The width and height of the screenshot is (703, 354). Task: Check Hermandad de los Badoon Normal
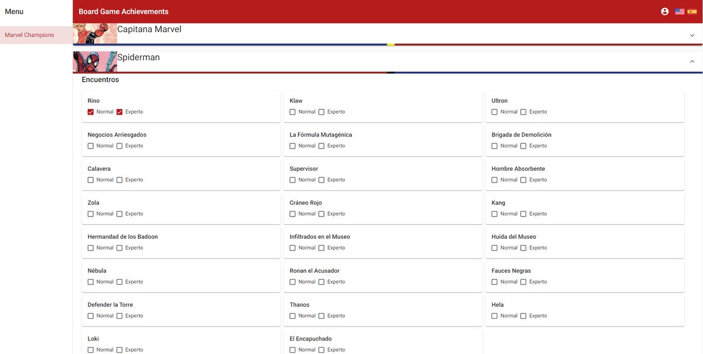point(91,248)
